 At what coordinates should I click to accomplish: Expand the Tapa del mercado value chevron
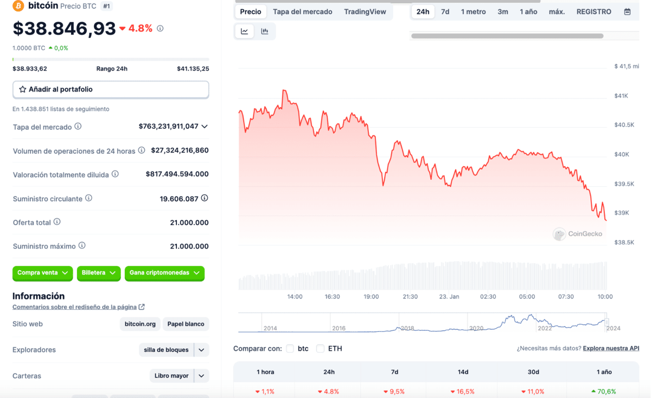(x=205, y=127)
